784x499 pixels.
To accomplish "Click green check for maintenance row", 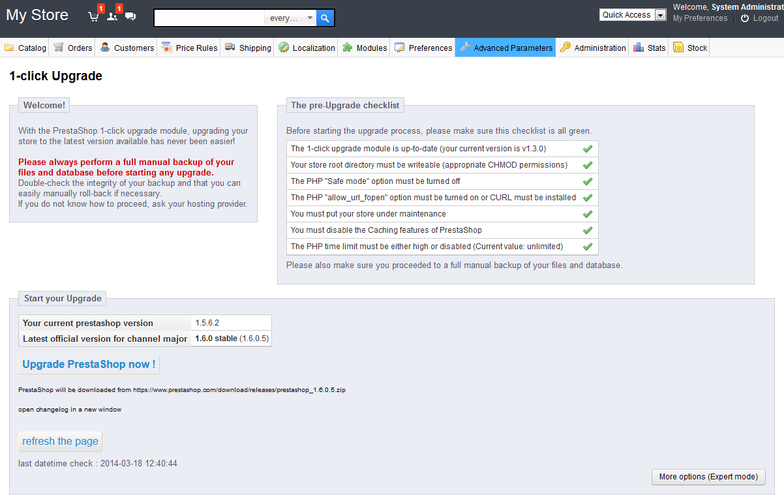I will tap(588, 214).
